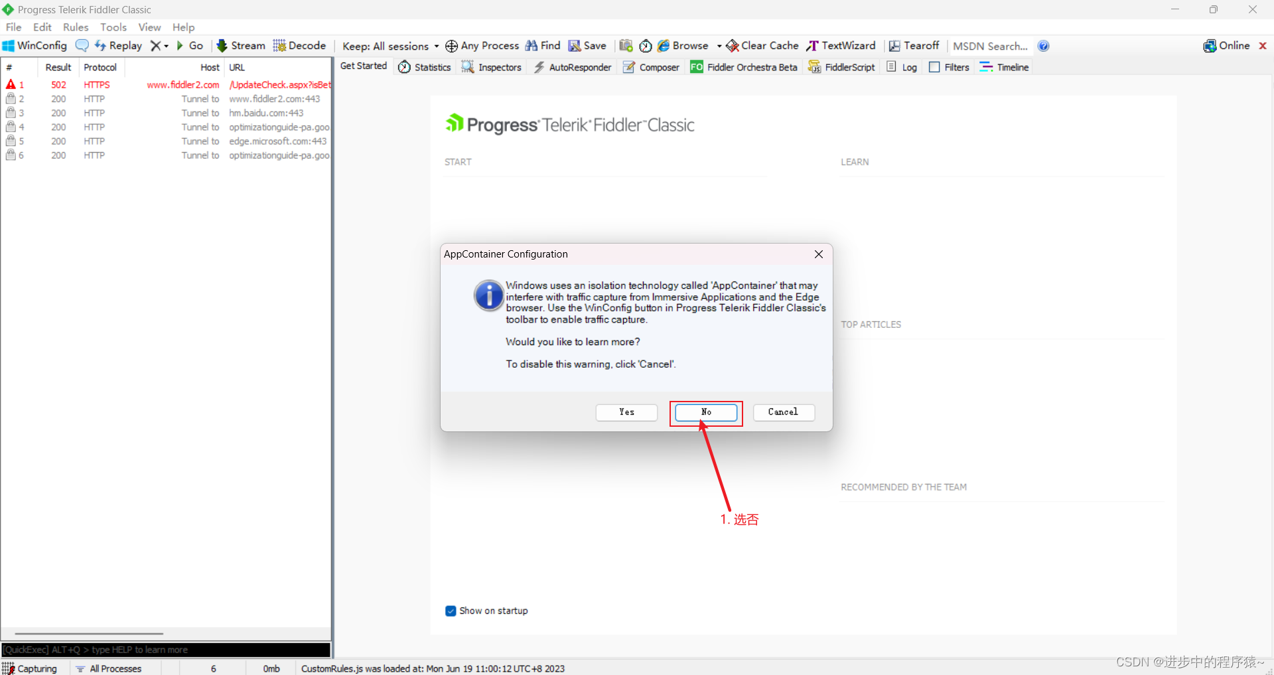Click the session 4 lock icon
Viewport: 1274px width, 675px height.
click(11, 127)
